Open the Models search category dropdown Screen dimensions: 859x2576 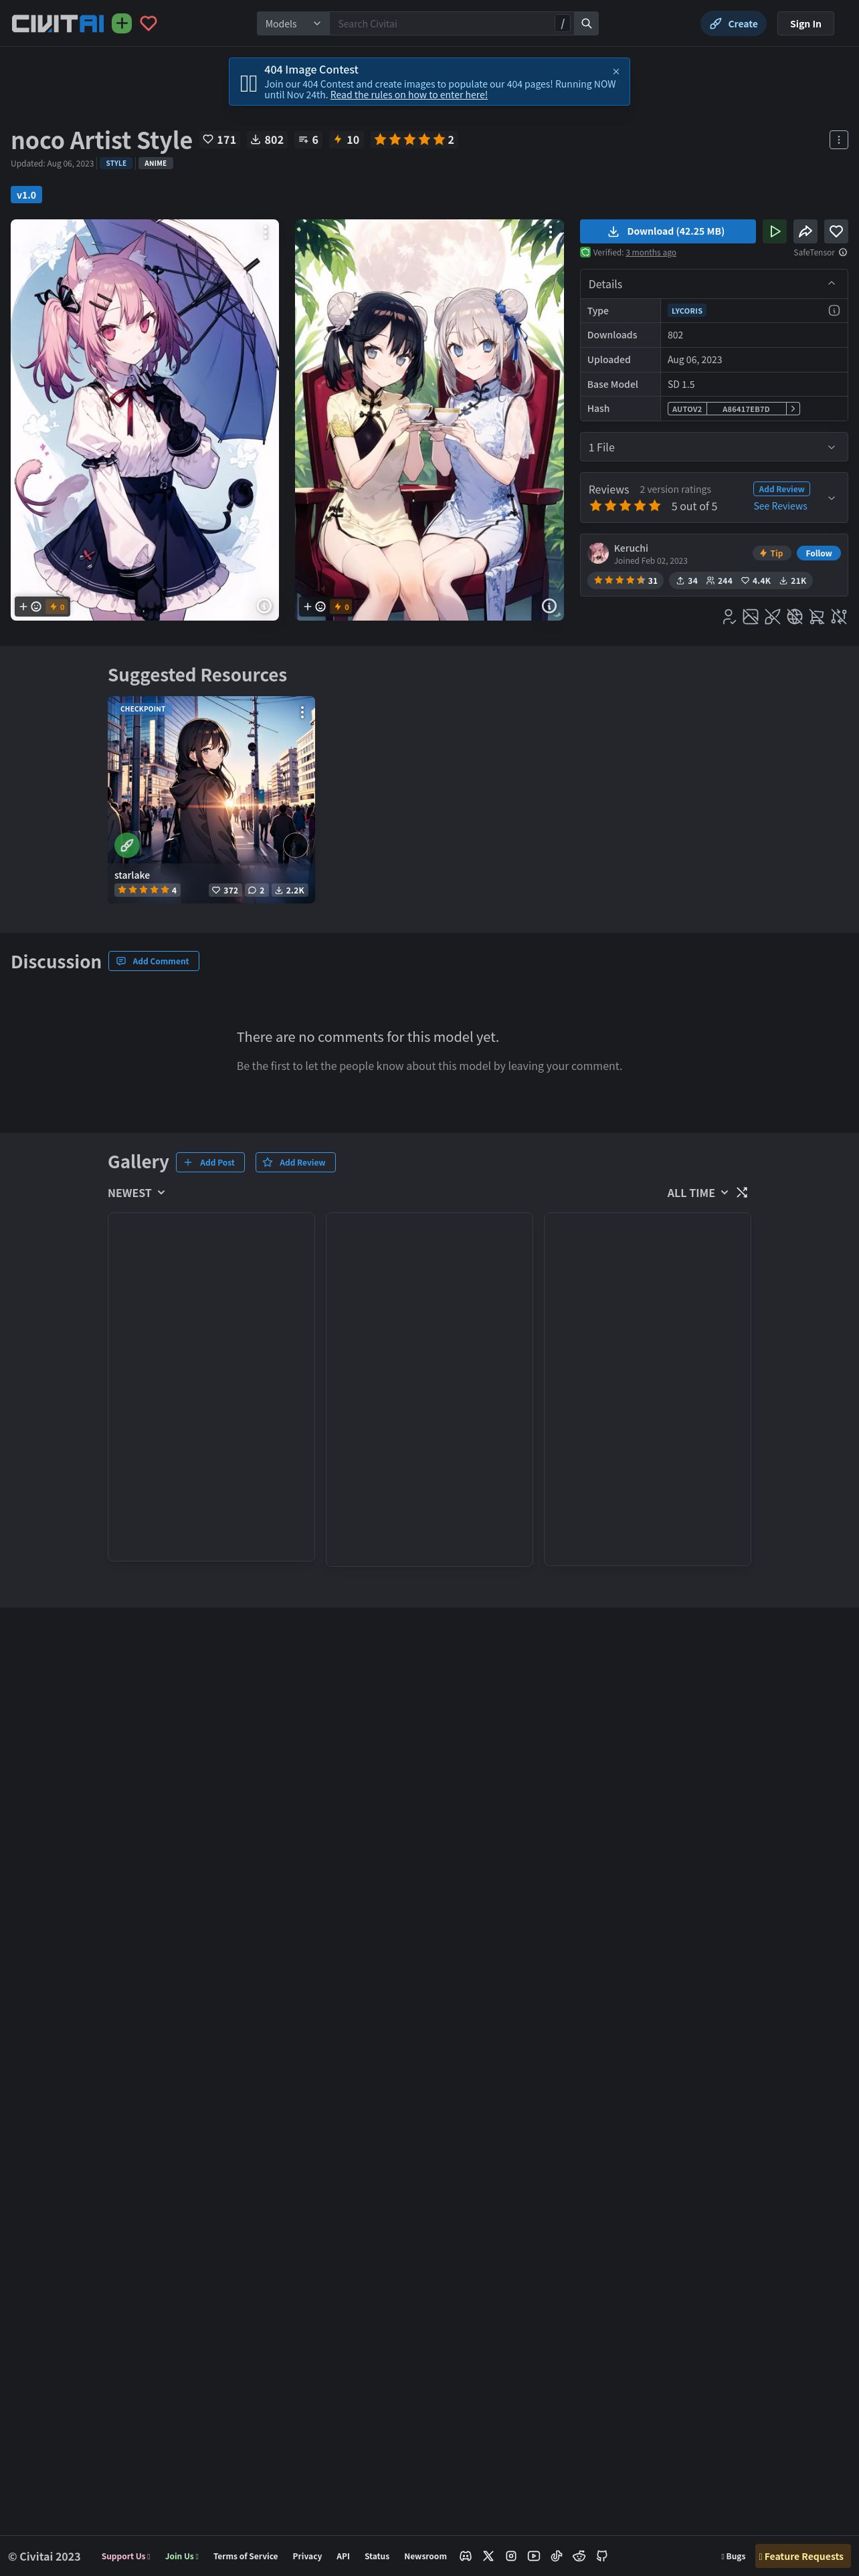[293, 23]
